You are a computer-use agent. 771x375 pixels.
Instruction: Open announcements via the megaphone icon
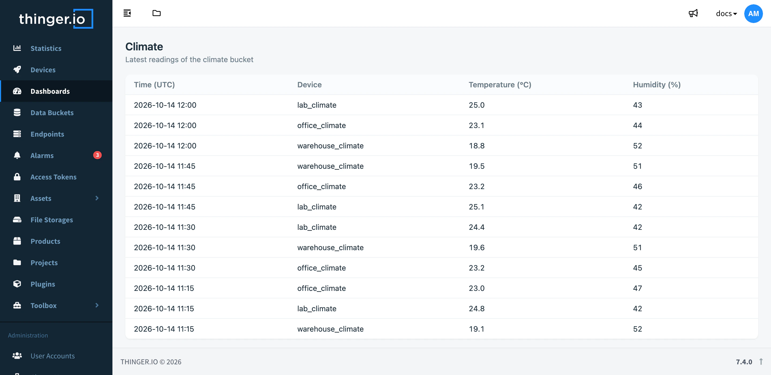pos(693,13)
